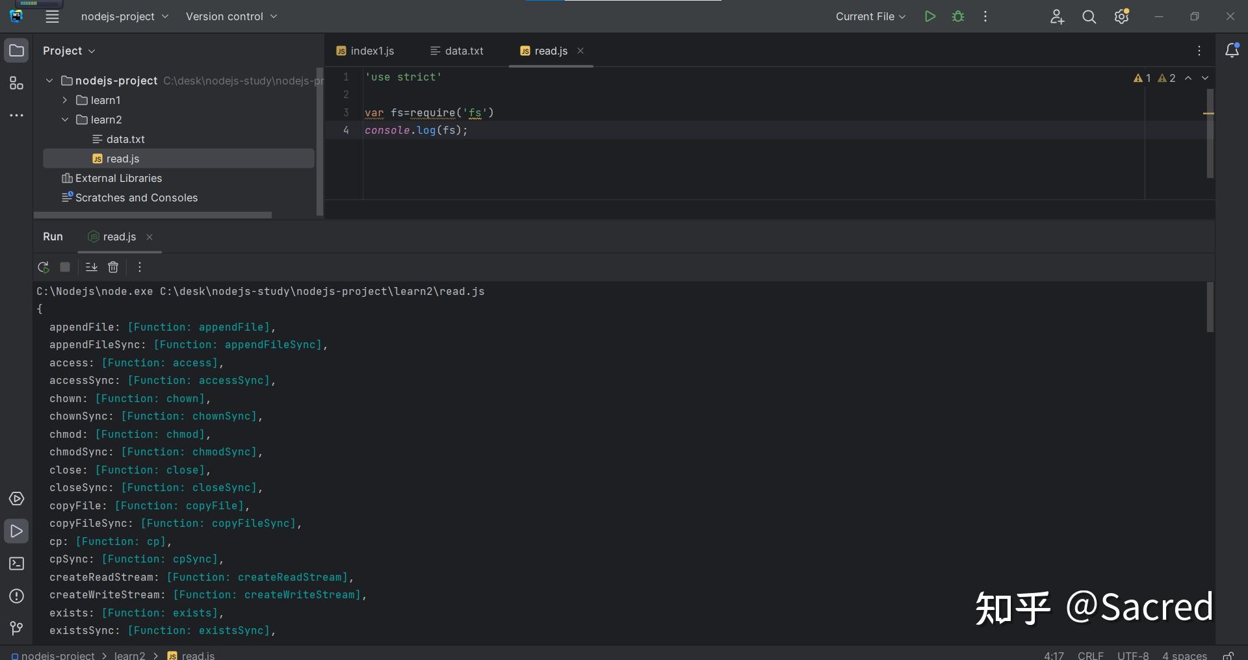Show more tool windows ellipsis

(x=17, y=116)
